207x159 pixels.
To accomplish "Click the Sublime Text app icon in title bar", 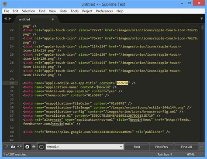I will pos(5,4).
